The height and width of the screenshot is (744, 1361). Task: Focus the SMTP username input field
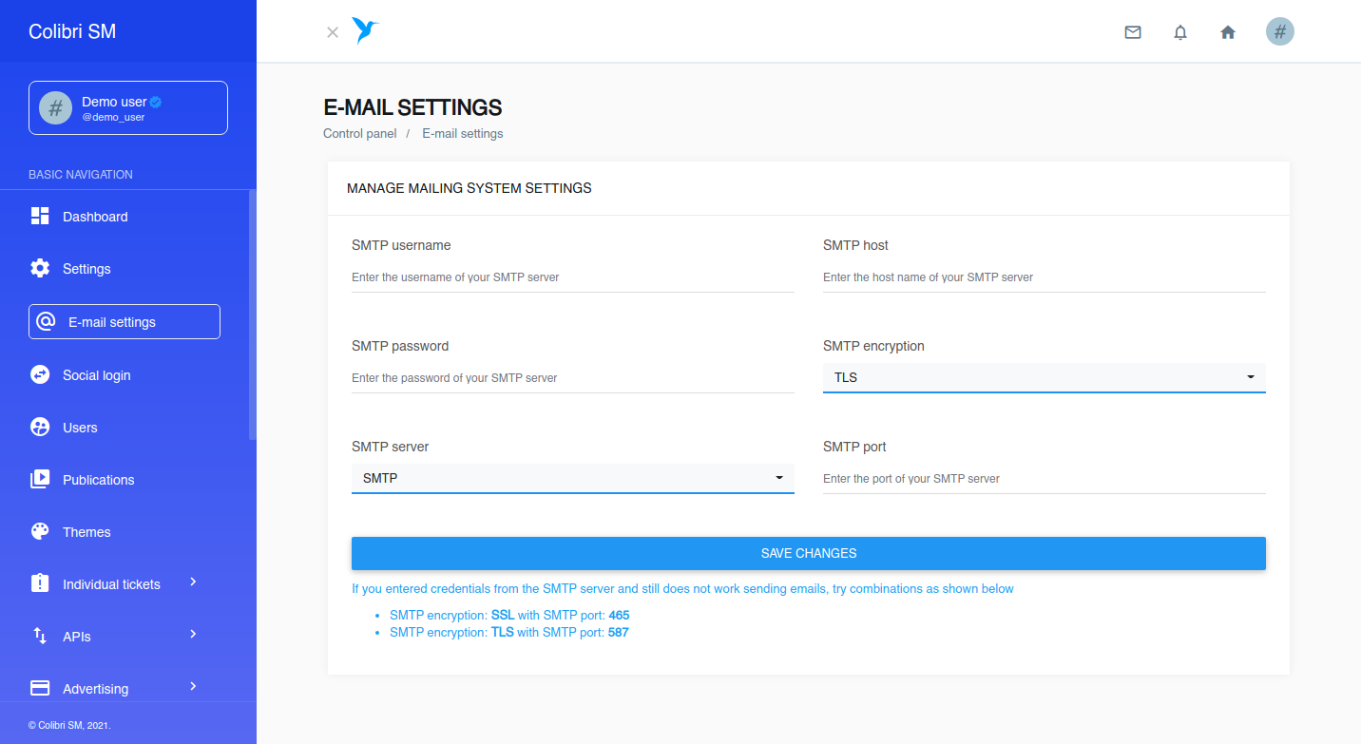pyautogui.click(x=573, y=277)
